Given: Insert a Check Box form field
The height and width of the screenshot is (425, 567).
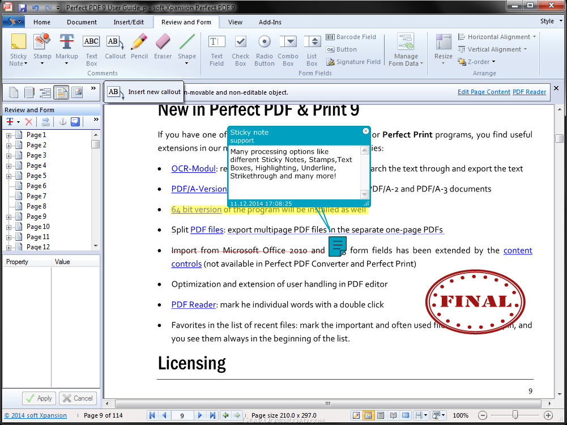Looking at the screenshot, I should 240,49.
